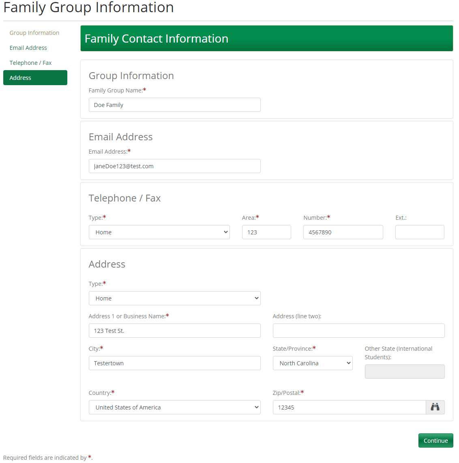The width and height of the screenshot is (459, 463).
Task: Open the State/Province dropdown
Action: [x=313, y=363]
